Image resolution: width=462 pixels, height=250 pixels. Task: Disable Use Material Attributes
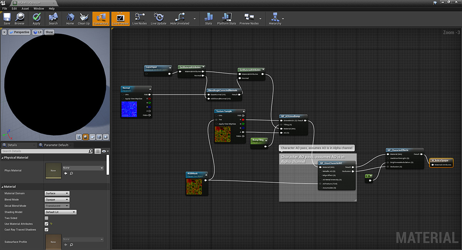coord(46,224)
